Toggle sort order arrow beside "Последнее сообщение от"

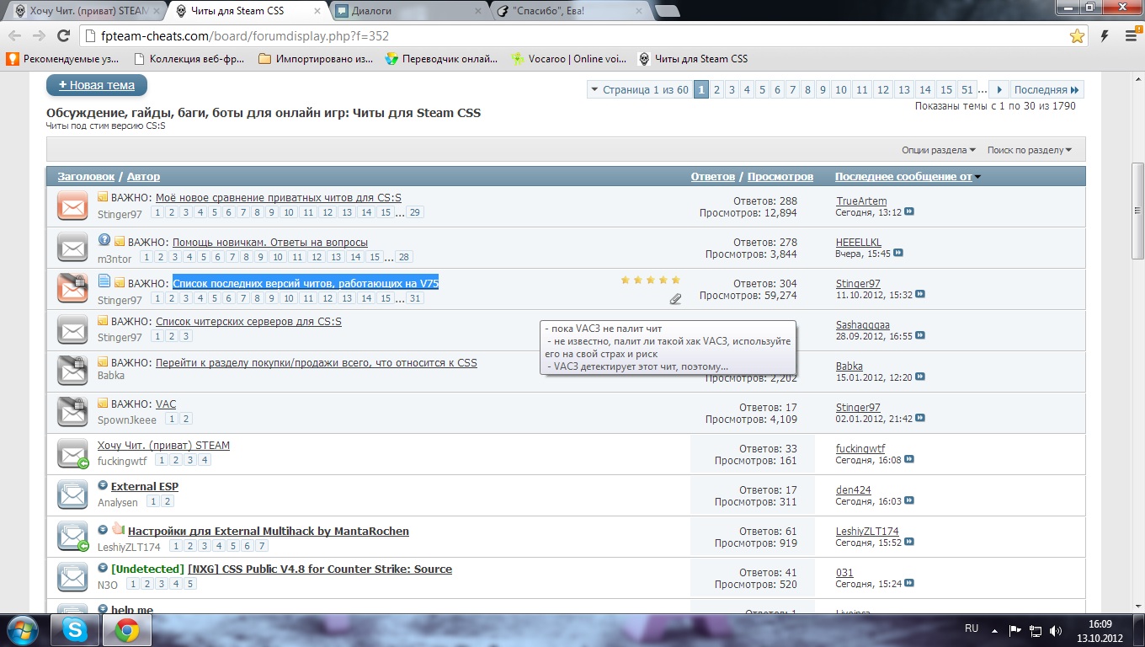point(977,177)
